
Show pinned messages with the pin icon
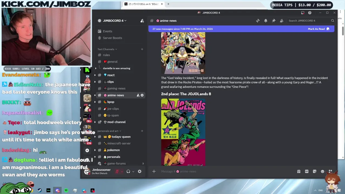pyautogui.click(x=274, y=21)
